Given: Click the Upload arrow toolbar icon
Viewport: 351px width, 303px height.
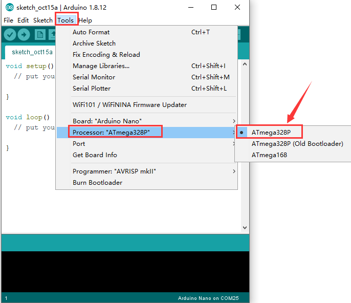Looking at the screenshot, I should point(24,35).
